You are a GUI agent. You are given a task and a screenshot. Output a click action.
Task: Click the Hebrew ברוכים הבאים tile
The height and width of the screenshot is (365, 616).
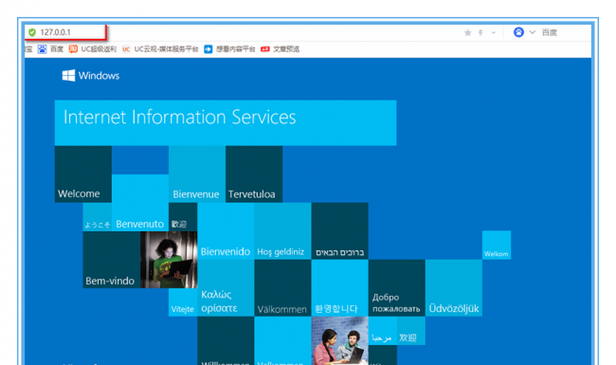click(x=339, y=231)
